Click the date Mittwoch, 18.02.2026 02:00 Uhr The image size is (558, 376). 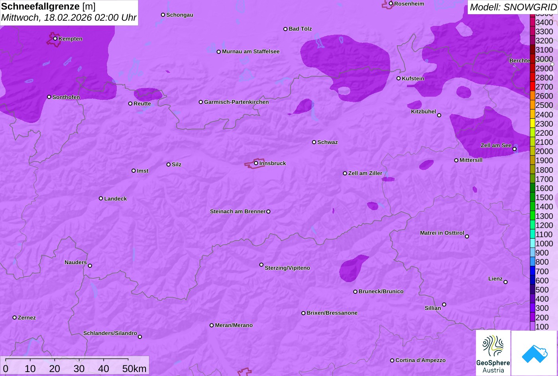[x=69, y=18]
